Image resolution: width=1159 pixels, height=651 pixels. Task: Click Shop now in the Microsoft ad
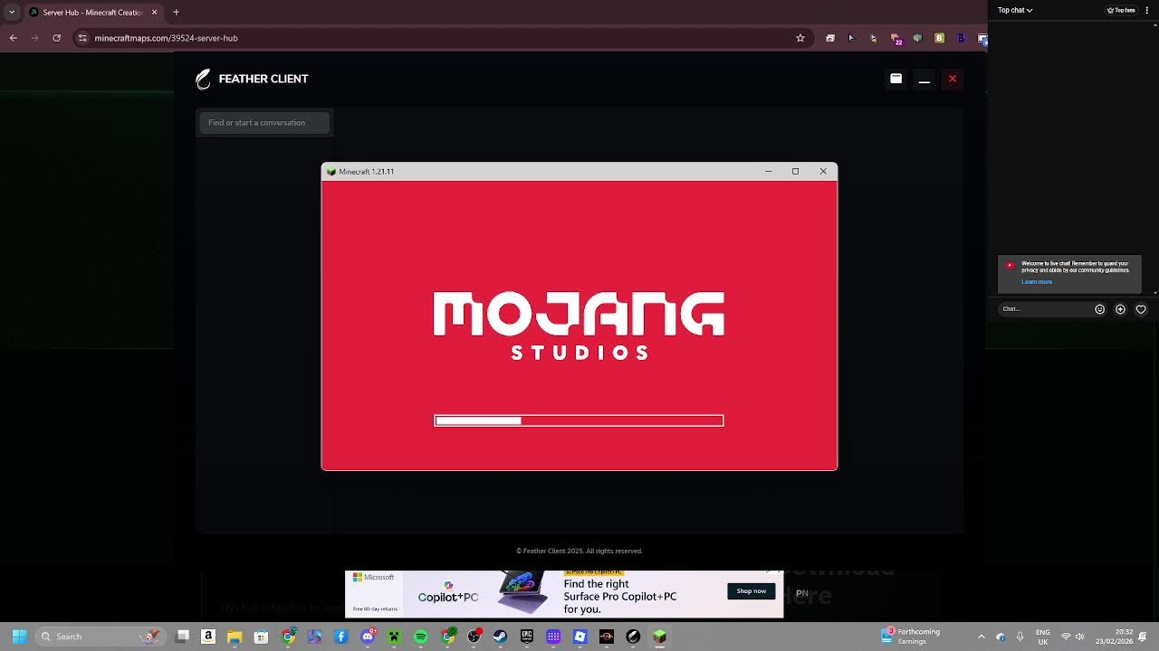tap(752, 591)
